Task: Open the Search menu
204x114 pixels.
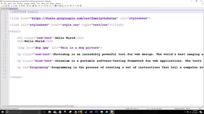Action: click(x=10, y=3)
